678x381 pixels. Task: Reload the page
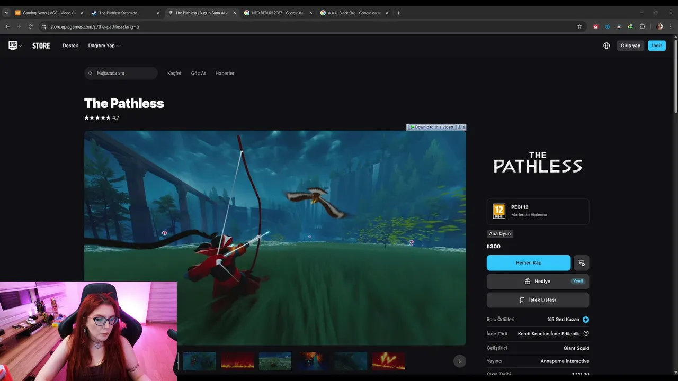coord(30,26)
